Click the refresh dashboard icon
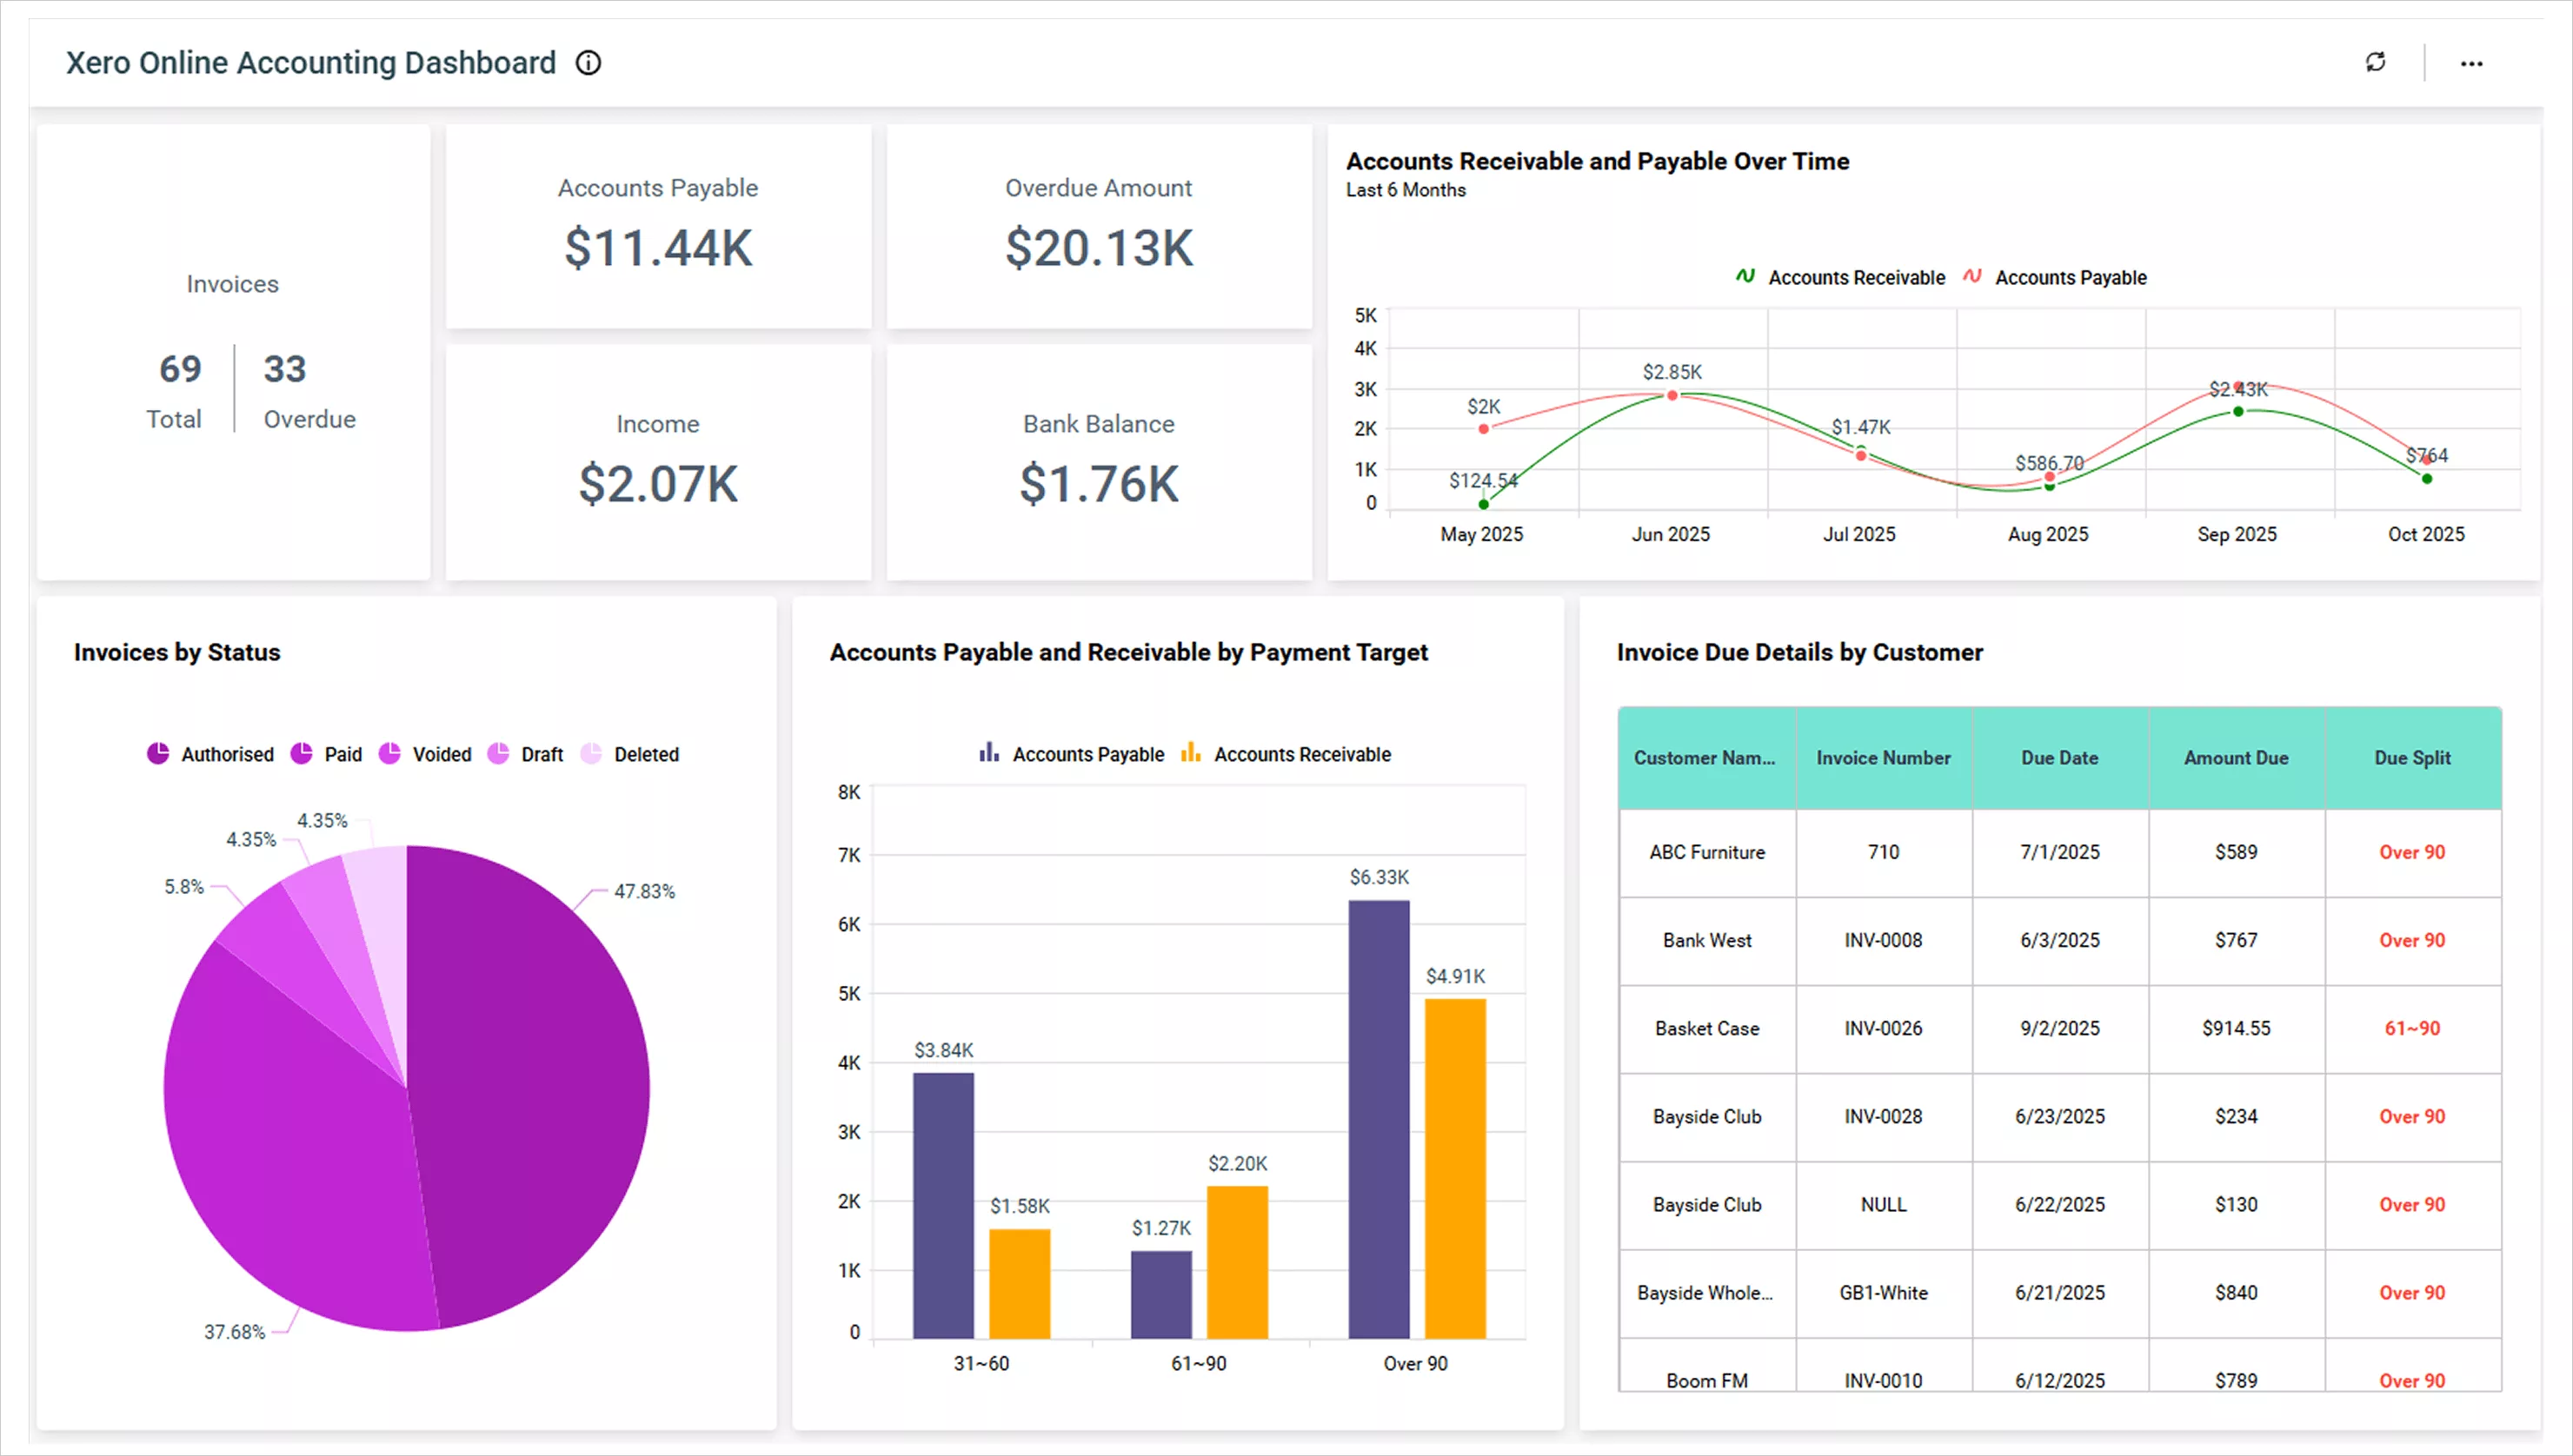The image size is (2573, 1456). coord(2375,62)
